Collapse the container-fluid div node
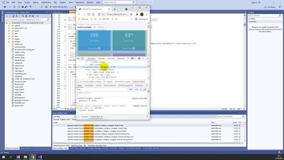Screen dimensions: 284x160 (86, 70)
